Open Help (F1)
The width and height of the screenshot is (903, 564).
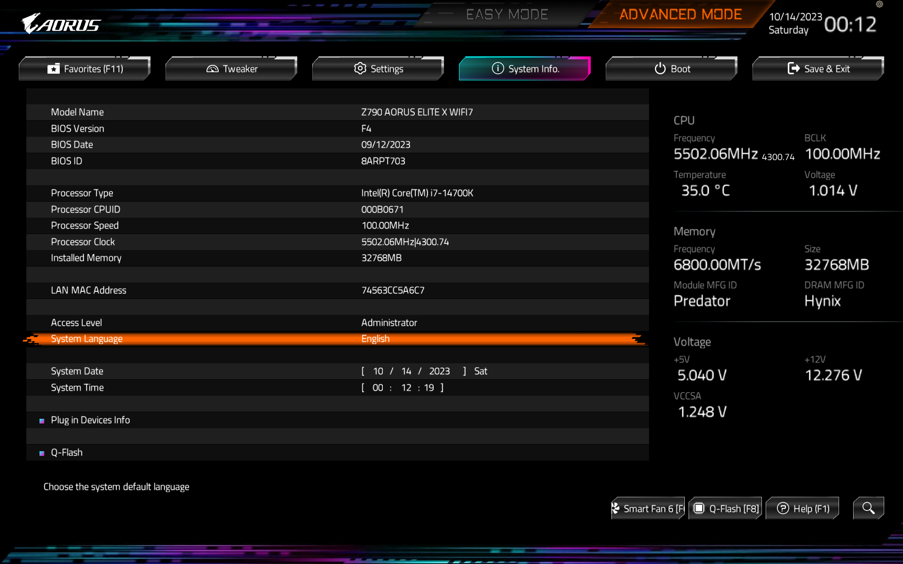(802, 509)
